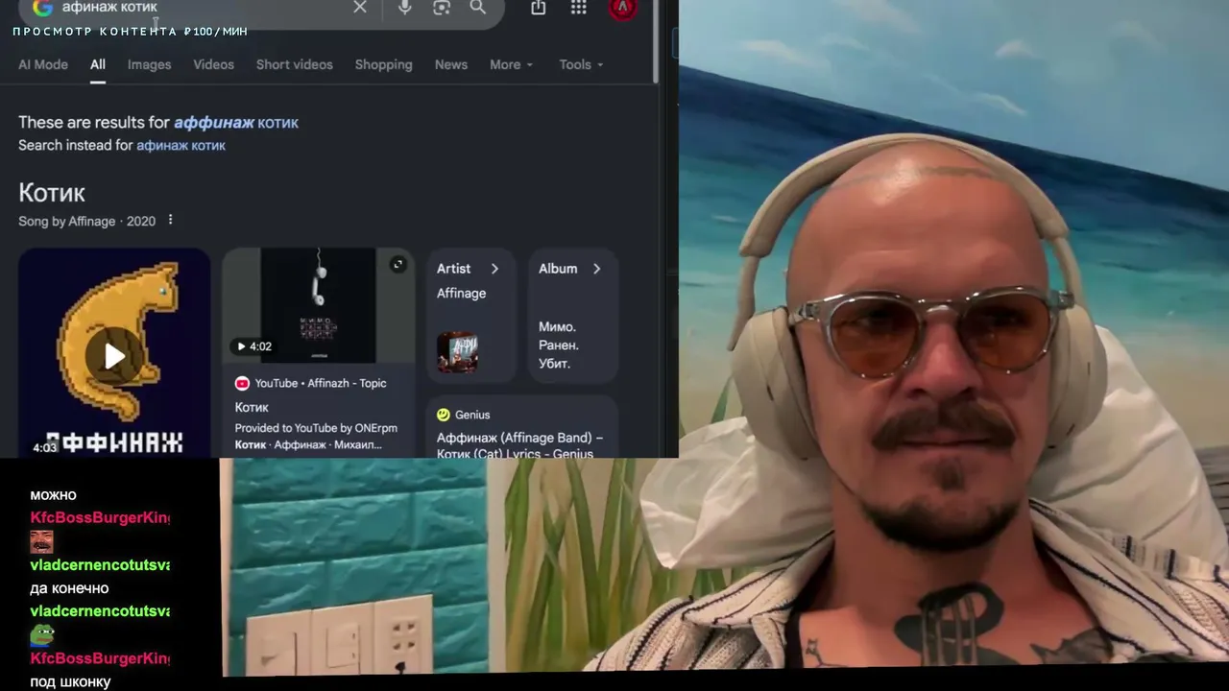The image size is (1229, 691).
Task: Switch to the Videos tab
Action: (x=213, y=64)
